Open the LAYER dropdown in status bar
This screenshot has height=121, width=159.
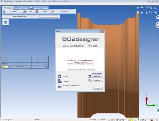(x=148, y=120)
